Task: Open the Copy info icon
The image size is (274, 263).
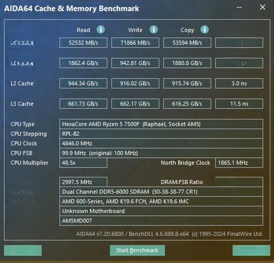Action: (x=204, y=30)
